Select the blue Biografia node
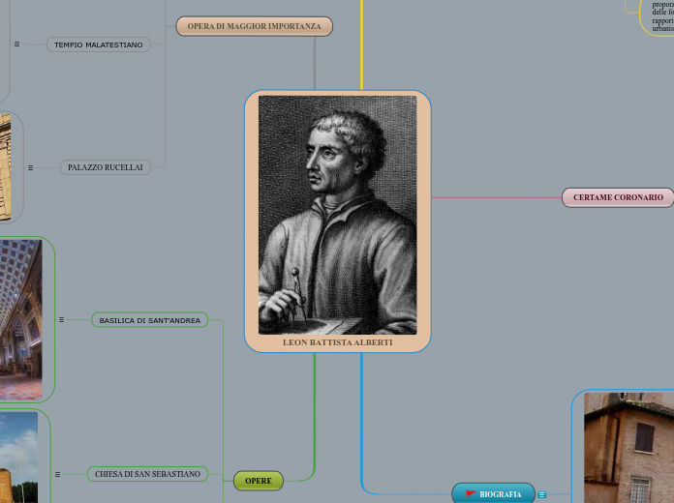 [x=494, y=494]
